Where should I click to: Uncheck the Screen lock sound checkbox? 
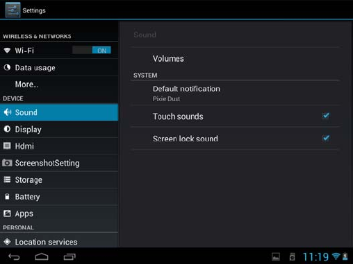[x=326, y=138]
